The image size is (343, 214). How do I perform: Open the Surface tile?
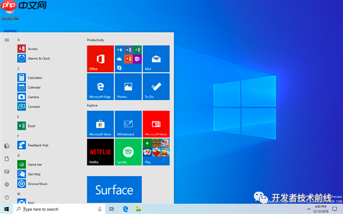coord(114,189)
